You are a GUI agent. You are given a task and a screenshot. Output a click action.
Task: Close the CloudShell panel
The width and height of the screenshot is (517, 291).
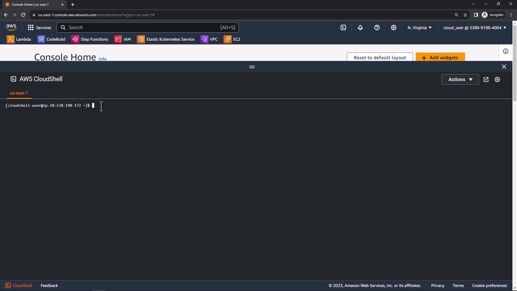pyautogui.click(x=504, y=67)
